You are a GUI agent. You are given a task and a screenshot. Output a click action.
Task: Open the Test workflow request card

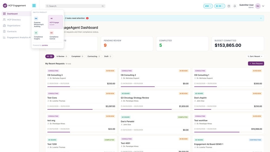click(228, 124)
